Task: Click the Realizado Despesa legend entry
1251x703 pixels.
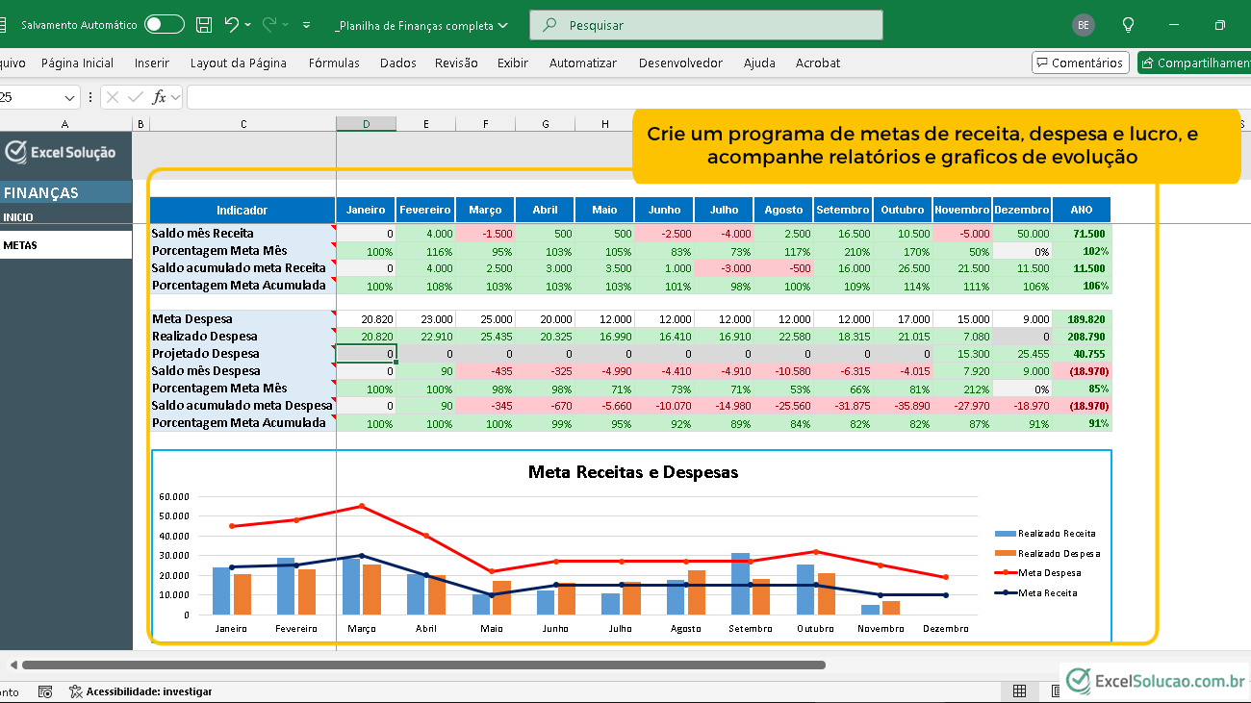Action: click(1047, 553)
